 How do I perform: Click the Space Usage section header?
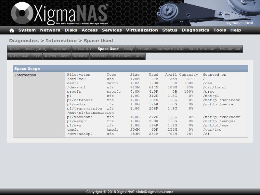(130, 69)
